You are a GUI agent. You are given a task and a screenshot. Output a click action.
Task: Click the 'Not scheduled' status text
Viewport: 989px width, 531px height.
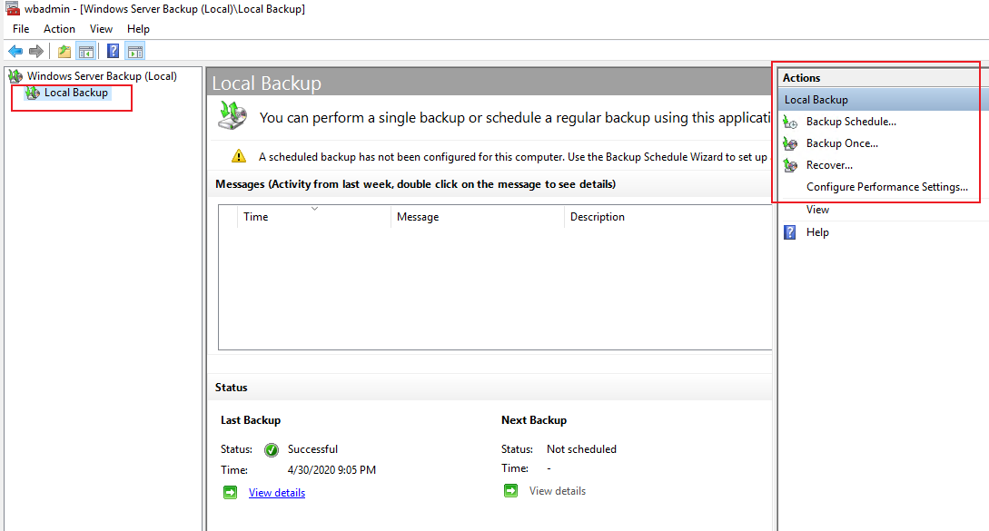(x=581, y=449)
